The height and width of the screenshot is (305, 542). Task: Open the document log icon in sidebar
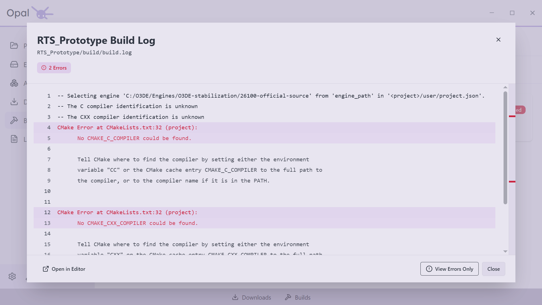14,139
